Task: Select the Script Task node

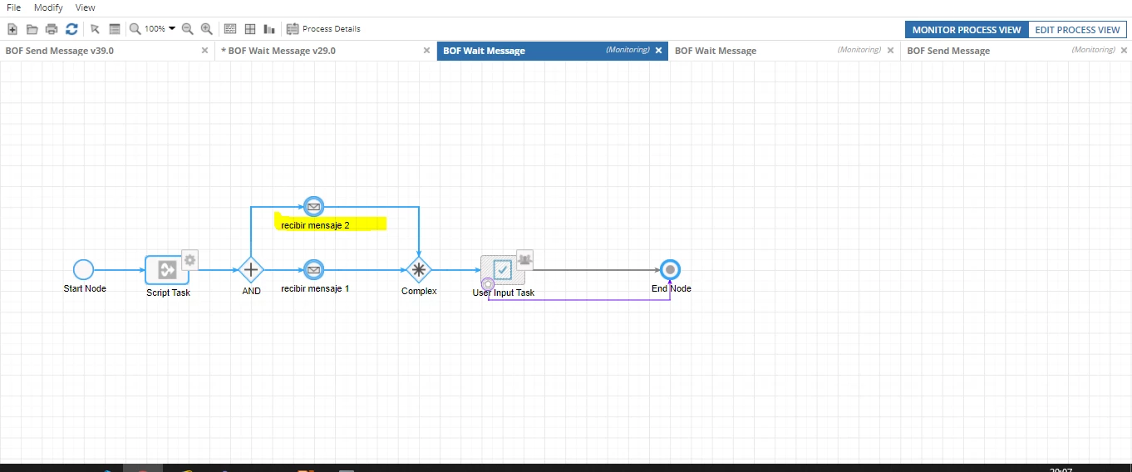Action: point(167,270)
